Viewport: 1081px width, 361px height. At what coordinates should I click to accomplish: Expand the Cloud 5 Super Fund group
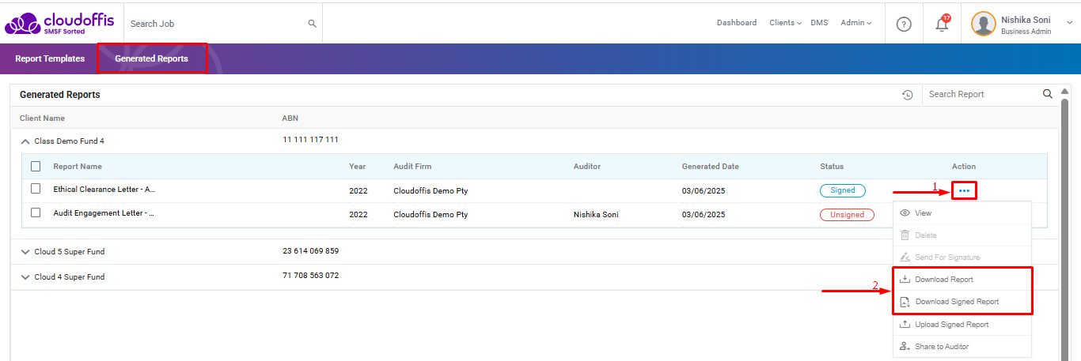[x=25, y=252]
